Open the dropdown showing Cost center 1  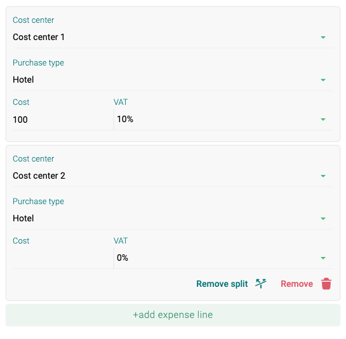tap(173, 37)
